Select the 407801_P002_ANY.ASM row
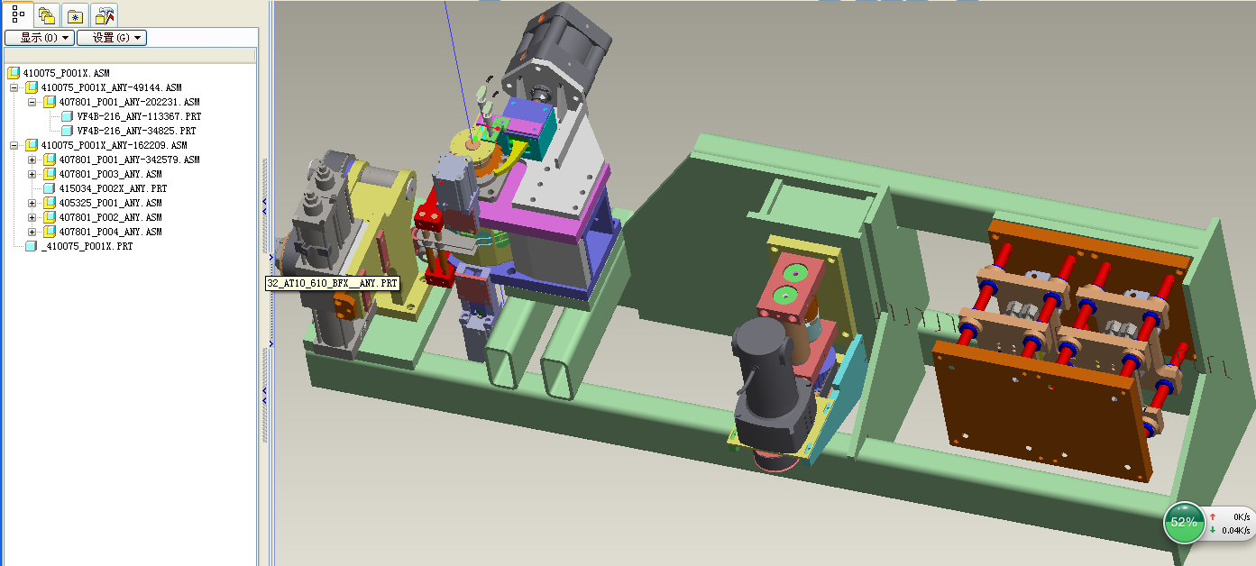Screen dimensions: 1256x566 110,217
